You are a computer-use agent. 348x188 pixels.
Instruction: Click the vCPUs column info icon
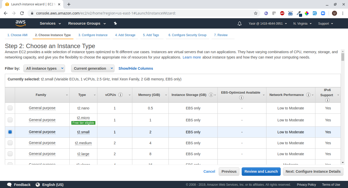click(121, 95)
